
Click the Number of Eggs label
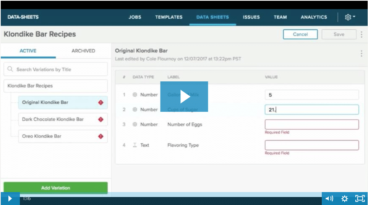click(x=185, y=124)
